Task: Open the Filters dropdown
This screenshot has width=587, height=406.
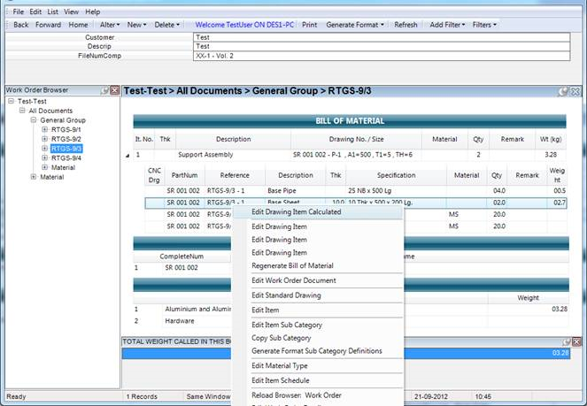Action: 486,25
